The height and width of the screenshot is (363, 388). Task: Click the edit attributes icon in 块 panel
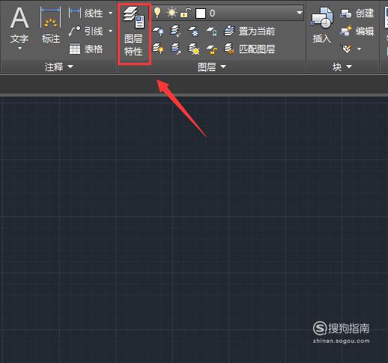(346, 49)
